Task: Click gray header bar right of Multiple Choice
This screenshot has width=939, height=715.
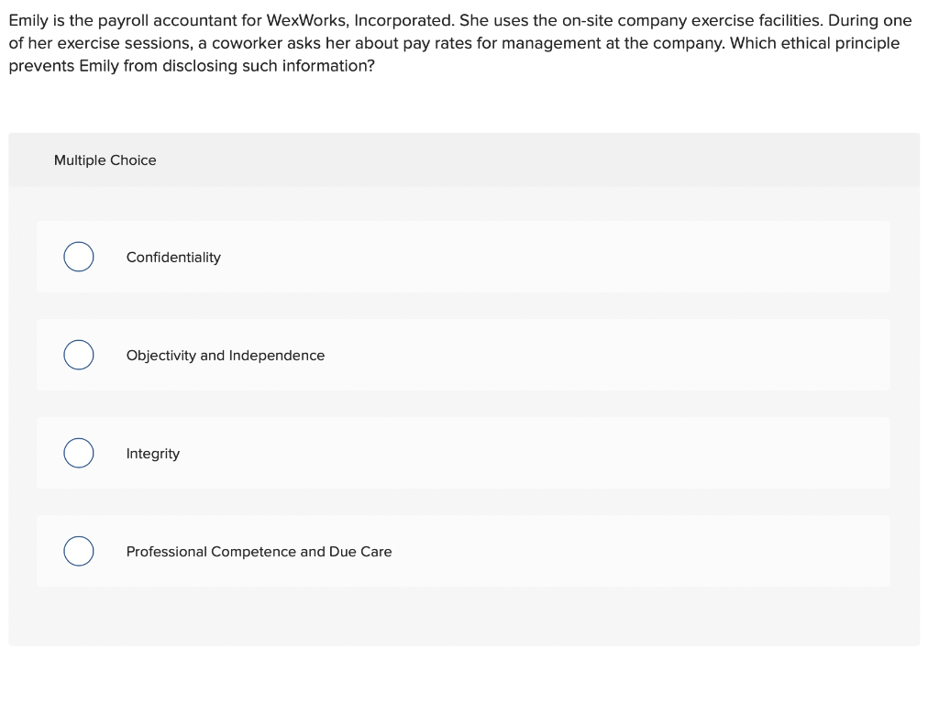Action: [539, 159]
